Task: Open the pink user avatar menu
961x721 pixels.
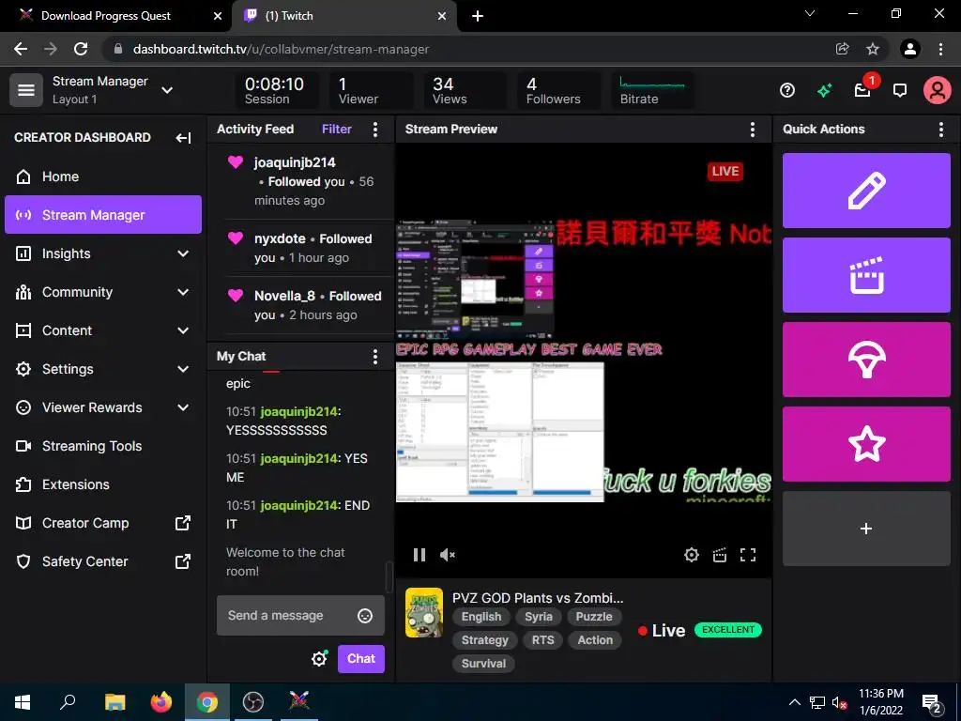Action: (938, 91)
